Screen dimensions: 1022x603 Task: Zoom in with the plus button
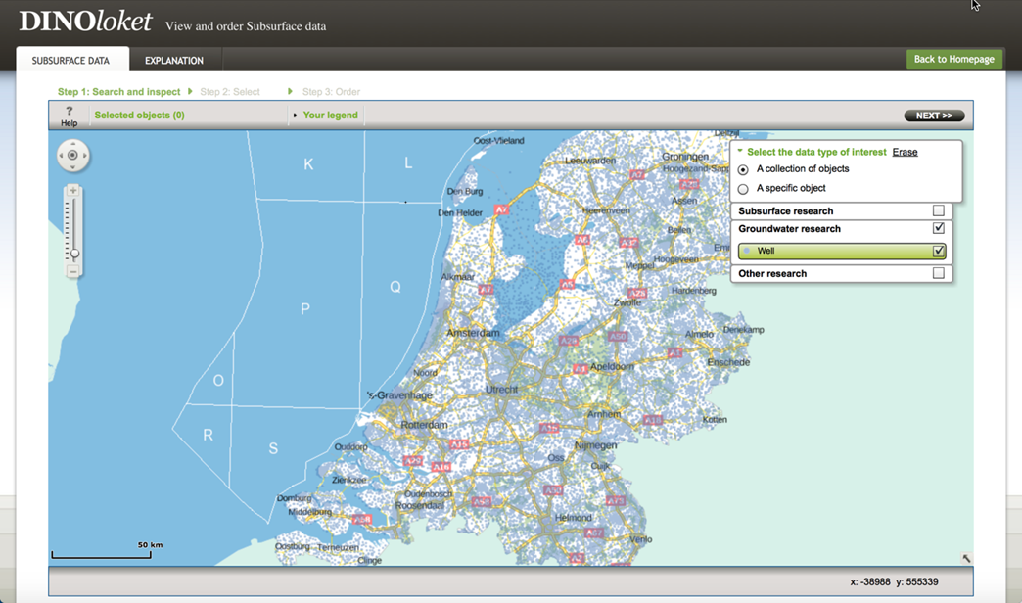73,191
